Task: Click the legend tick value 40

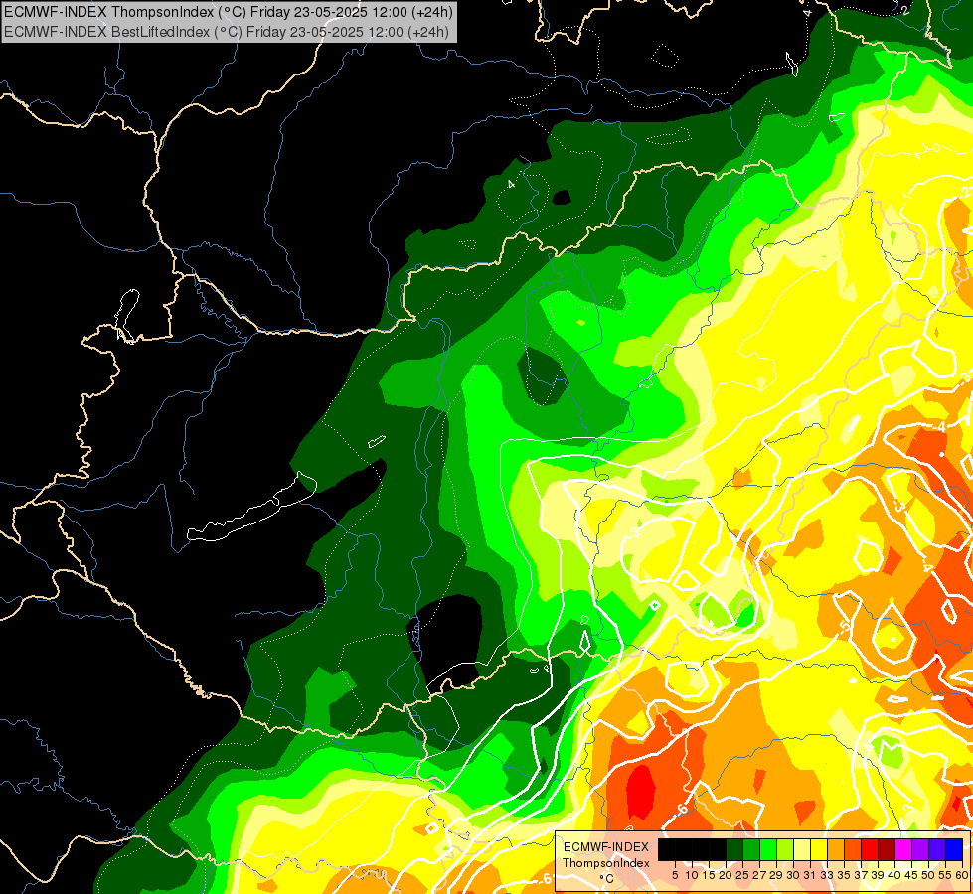Action: (893, 875)
